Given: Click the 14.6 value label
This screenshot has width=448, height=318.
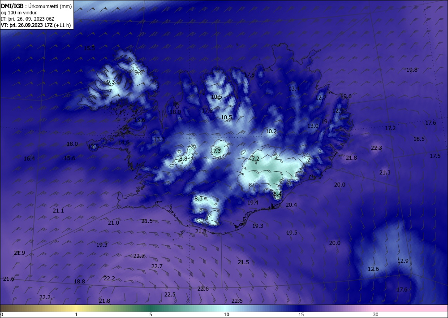Looking at the screenshot, I should (124, 143).
